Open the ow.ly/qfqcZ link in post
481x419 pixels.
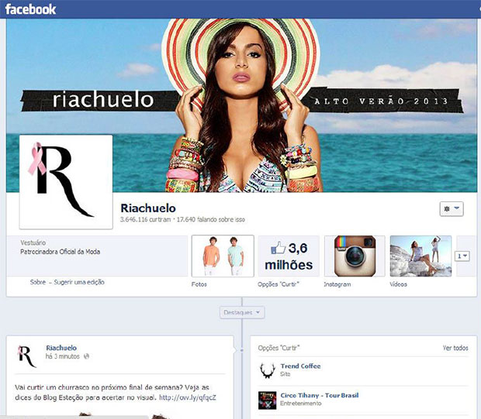(x=188, y=397)
